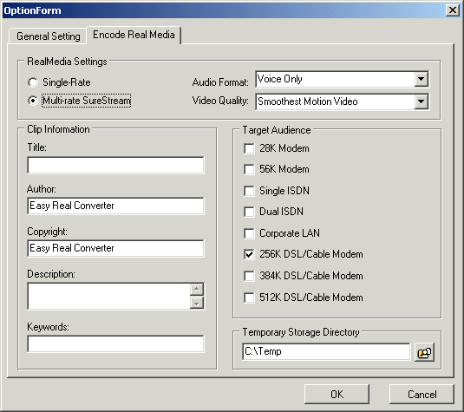Check the 56K Modem option

[249, 169]
